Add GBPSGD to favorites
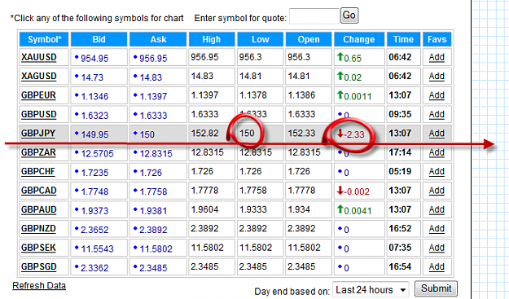The height and width of the screenshot is (299, 509). 437,267
